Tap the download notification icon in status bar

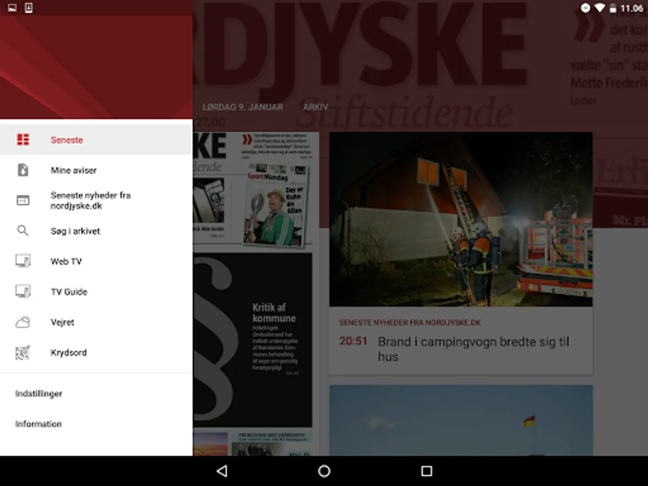click(29, 8)
